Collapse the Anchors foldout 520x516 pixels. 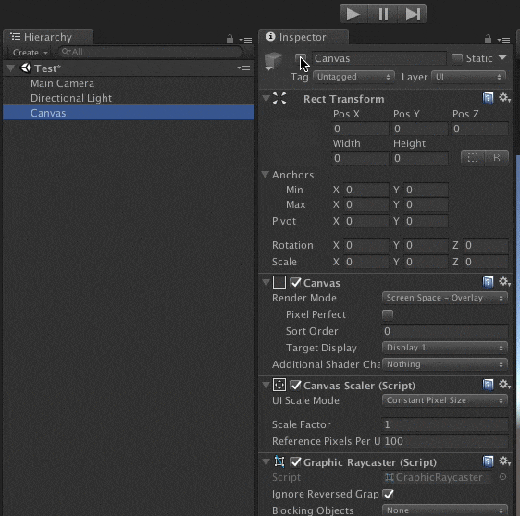pyautogui.click(x=265, y=175)
